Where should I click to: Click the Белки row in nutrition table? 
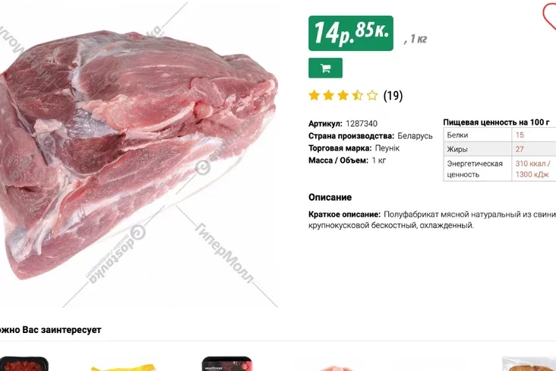500,135
